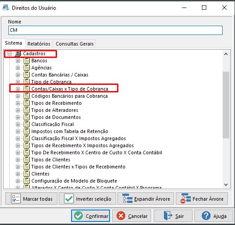
Task: Collapse the Cadastros tree node
Action: coord(9,53)
